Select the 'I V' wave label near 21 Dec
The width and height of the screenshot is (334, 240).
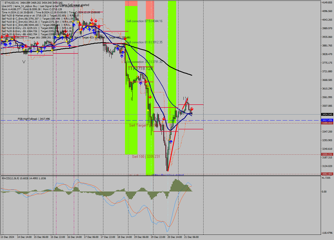tap(186, 98)
